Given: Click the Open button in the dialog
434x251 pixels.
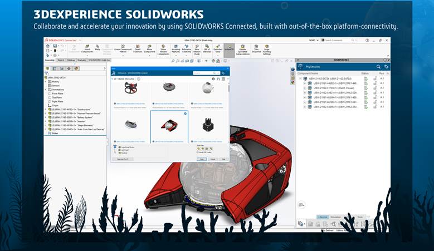Looking at the screenshot, I should coord(202,159).
